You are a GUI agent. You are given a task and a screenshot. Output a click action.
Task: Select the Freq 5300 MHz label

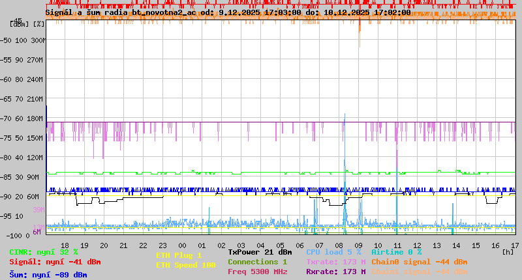pos(257,272)
